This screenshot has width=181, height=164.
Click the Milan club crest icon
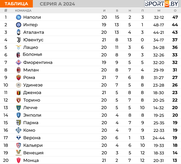point(19,70)
